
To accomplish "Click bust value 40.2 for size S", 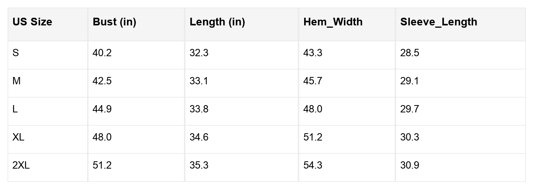I will click(102, 53).
